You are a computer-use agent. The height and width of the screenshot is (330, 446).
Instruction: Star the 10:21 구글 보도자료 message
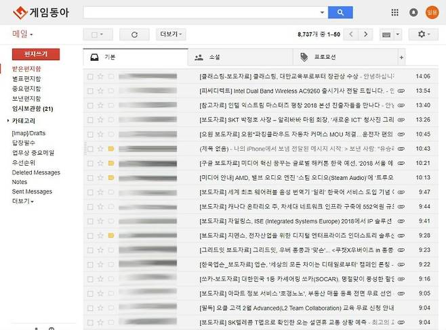100,163
